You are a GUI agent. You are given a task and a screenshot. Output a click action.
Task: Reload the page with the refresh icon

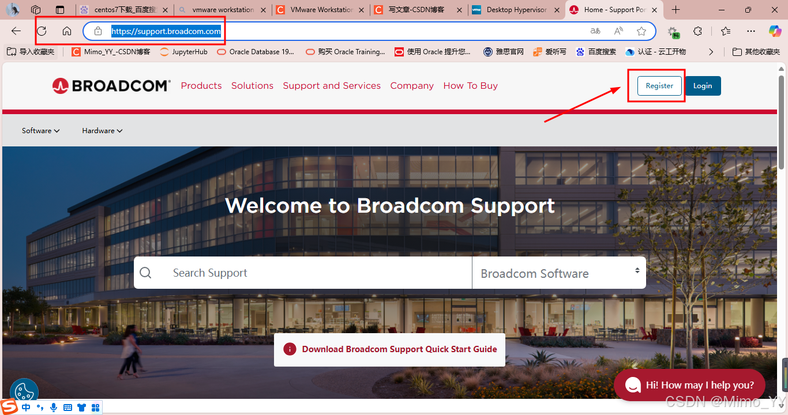tap(42, 31)
